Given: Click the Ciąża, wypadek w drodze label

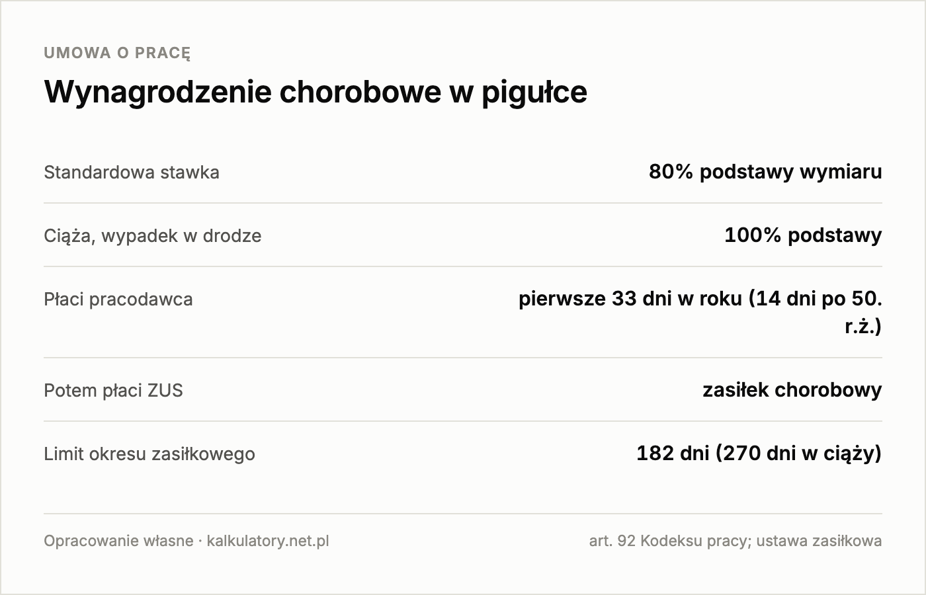Looking at the screenshot, I should (x=153, y=236).
